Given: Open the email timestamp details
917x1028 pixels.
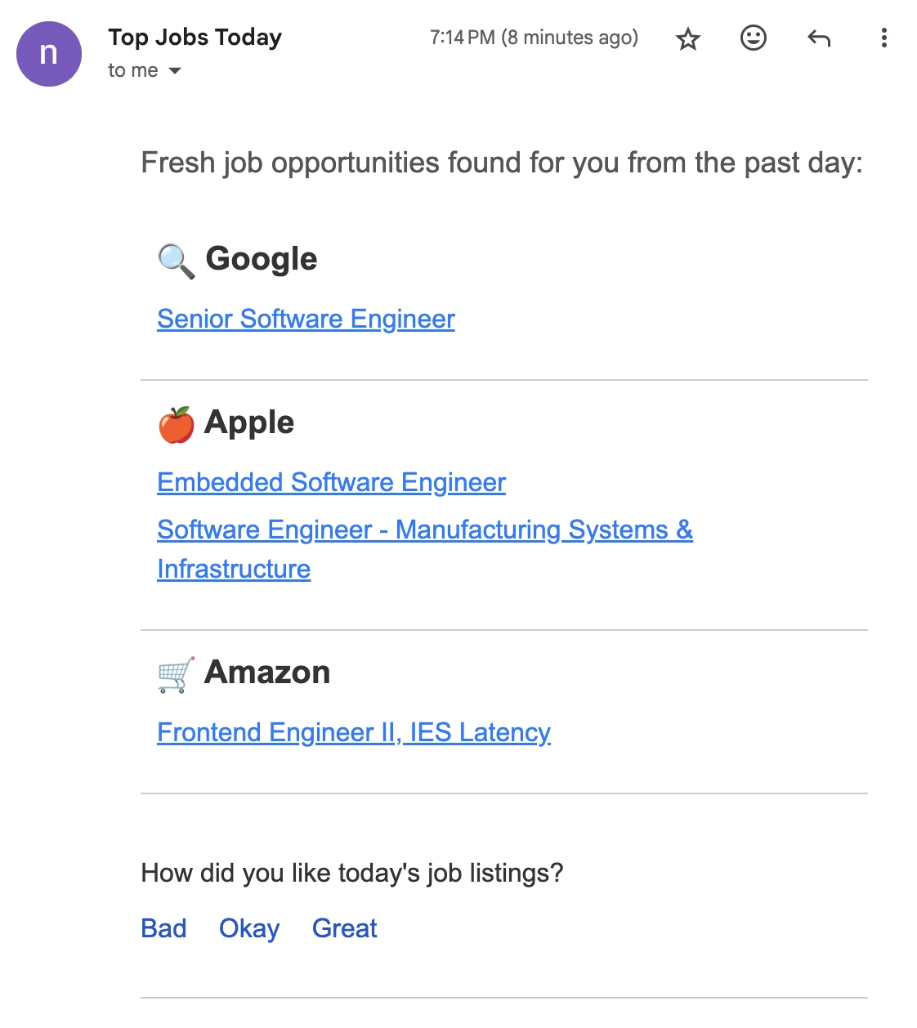Looking at the screenshot, I should pyautogui.click(x=533, y=37).
